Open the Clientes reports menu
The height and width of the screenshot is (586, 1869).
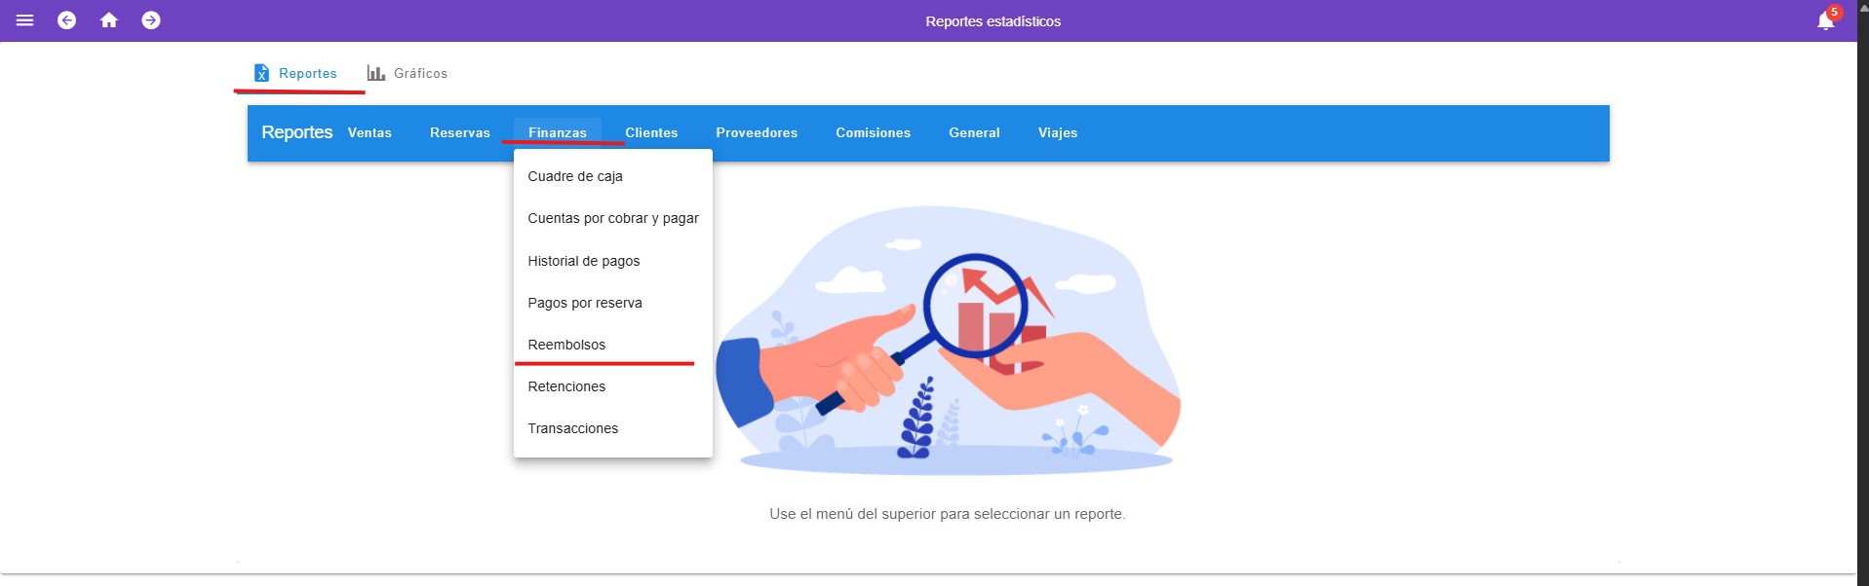[651, 133]
